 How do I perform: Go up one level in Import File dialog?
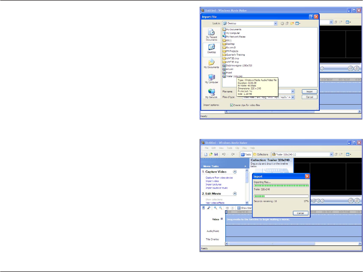287,24
